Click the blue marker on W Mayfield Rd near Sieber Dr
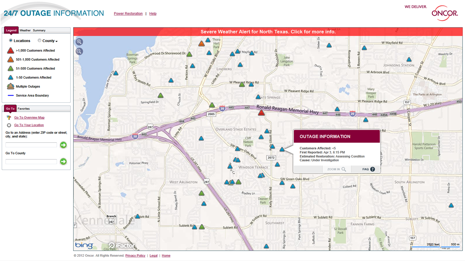This screenshot has width=465, height=261. click(329, 45)
